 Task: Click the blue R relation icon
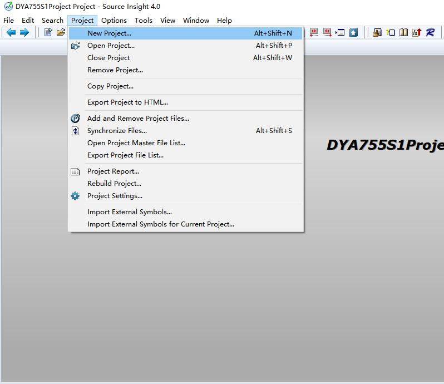[x=430, y=33]
